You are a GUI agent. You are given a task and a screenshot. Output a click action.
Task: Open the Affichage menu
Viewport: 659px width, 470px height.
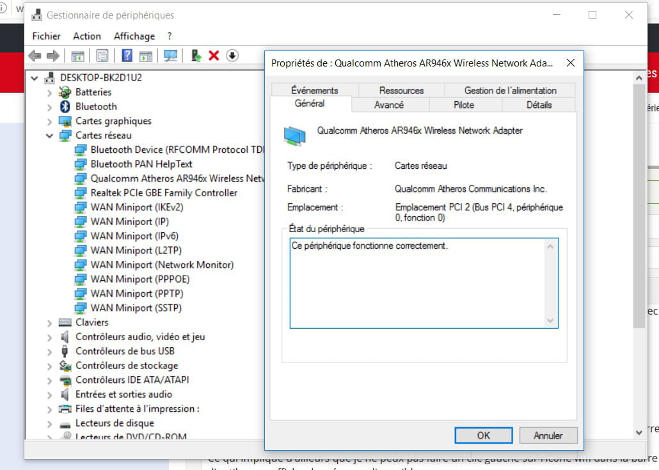(x=134, y=36)
